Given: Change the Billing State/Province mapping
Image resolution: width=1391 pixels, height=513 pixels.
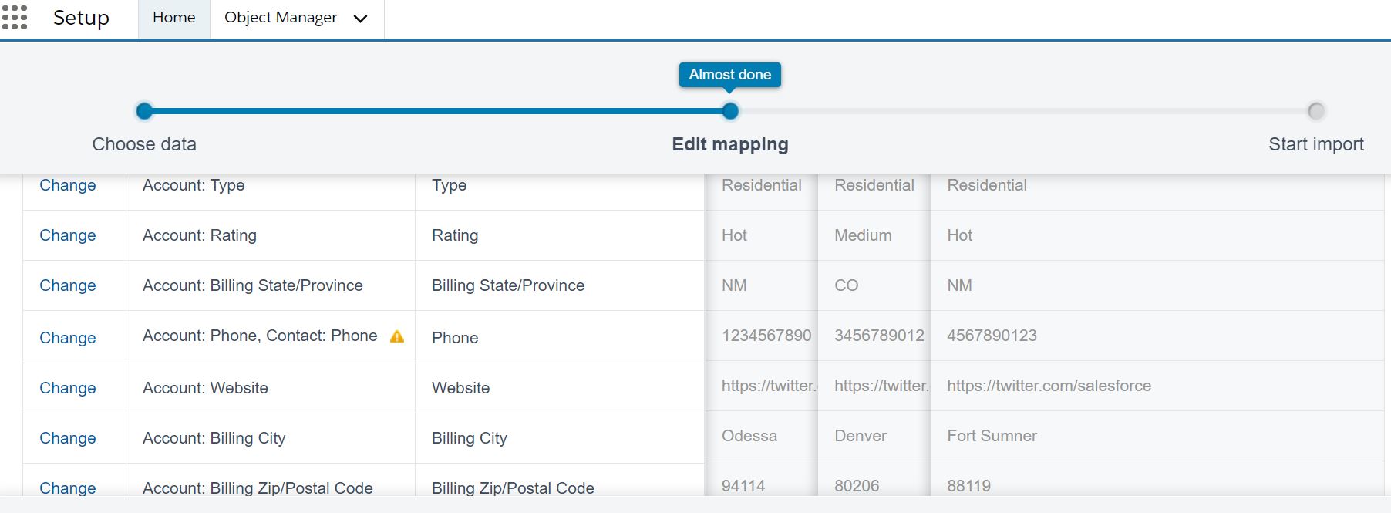Looking at the screenshot, I should click(68, 285).
